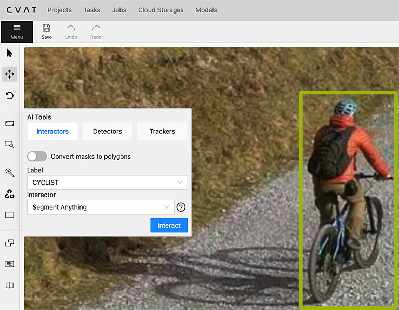Click the interactor help question mark
Screen dimensions: 399x310
click(x=181, y=207)
